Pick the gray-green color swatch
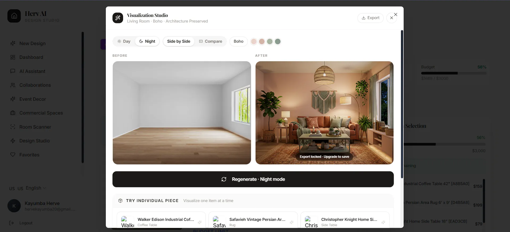This screenshot has height=232, width=510. click(278, 41)
